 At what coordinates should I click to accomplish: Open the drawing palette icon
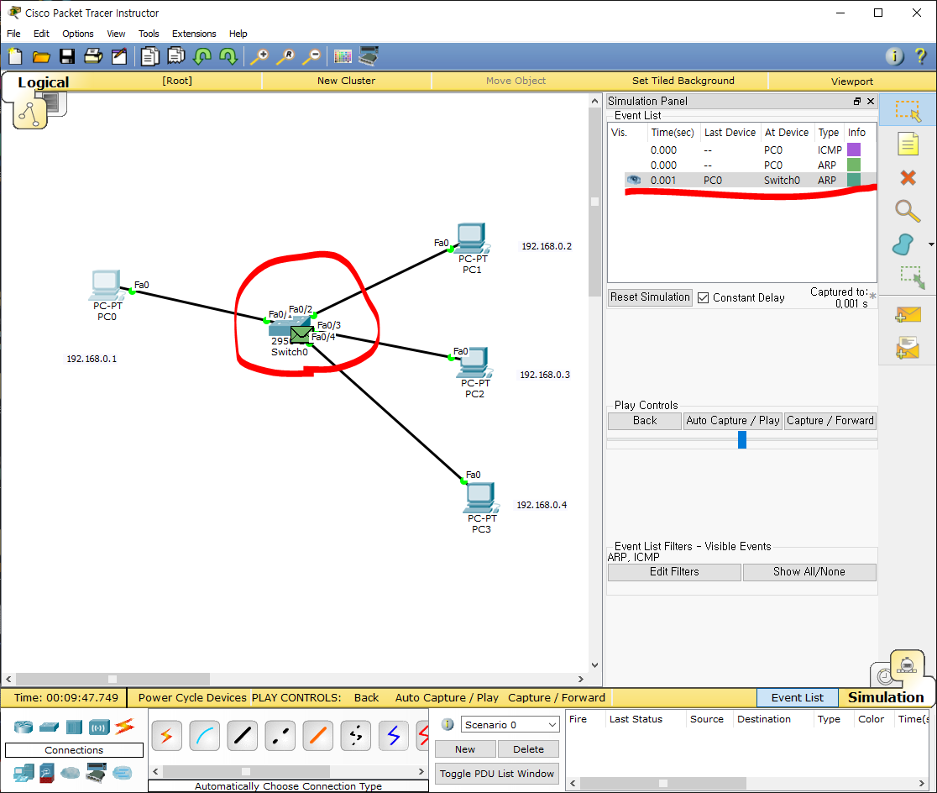click(343, 57)
